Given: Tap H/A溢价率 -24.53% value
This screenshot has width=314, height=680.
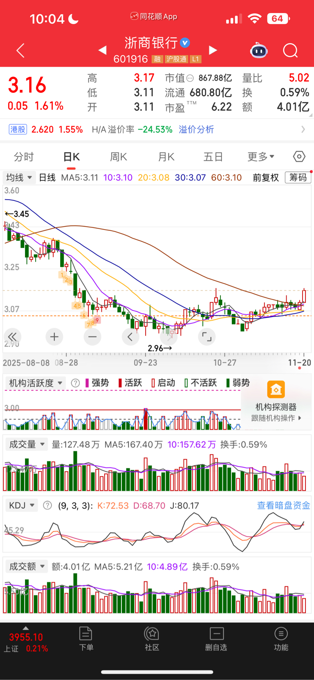Looking at the screenshot, I should click(x=155, y=130).
